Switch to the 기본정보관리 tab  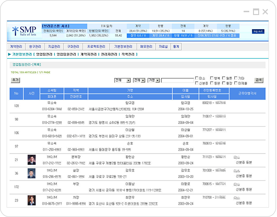123,46
